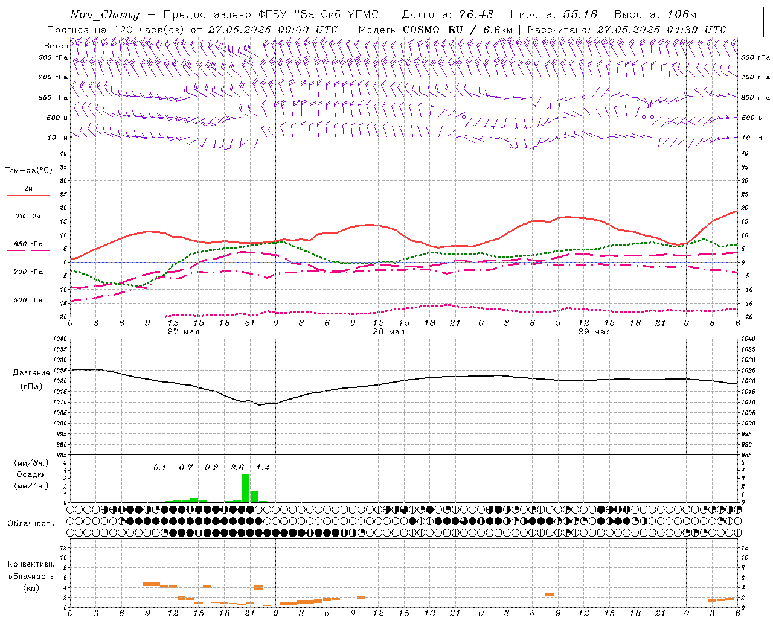Click the precipitation total "1.4"
Viewport: 773px width, 618px height.
[x=263, y=467]
